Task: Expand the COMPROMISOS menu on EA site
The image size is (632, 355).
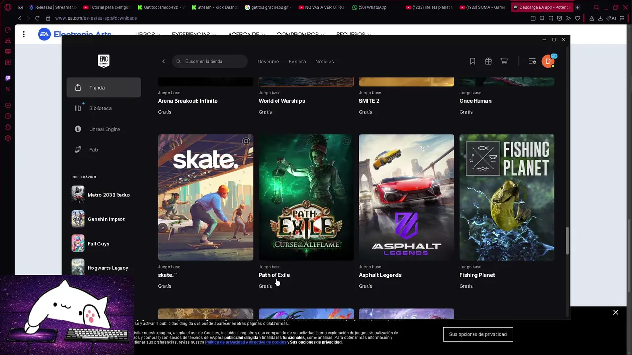Action: (301, 35)
